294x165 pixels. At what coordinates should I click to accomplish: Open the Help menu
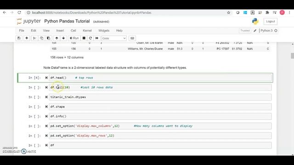pos(119,31)
